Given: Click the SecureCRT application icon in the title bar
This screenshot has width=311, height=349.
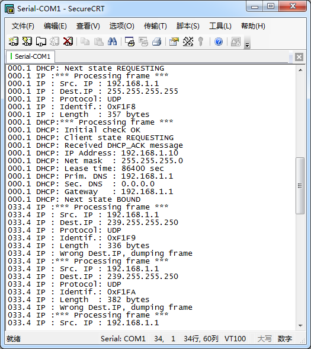Looking at the screenshot, I should (9, 9).
